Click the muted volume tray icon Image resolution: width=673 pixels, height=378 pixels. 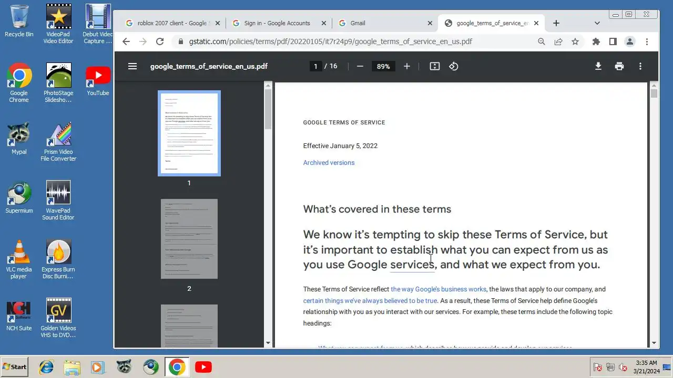623,367
